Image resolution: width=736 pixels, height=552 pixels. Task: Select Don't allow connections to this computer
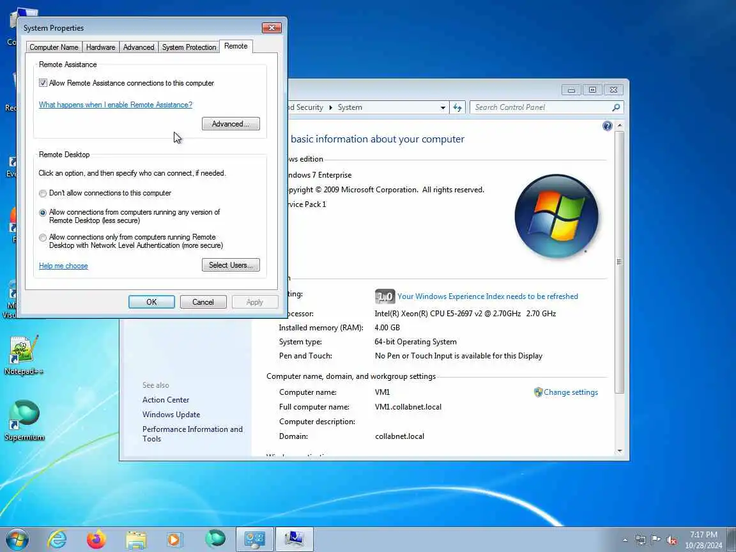(x=43, y=194)
